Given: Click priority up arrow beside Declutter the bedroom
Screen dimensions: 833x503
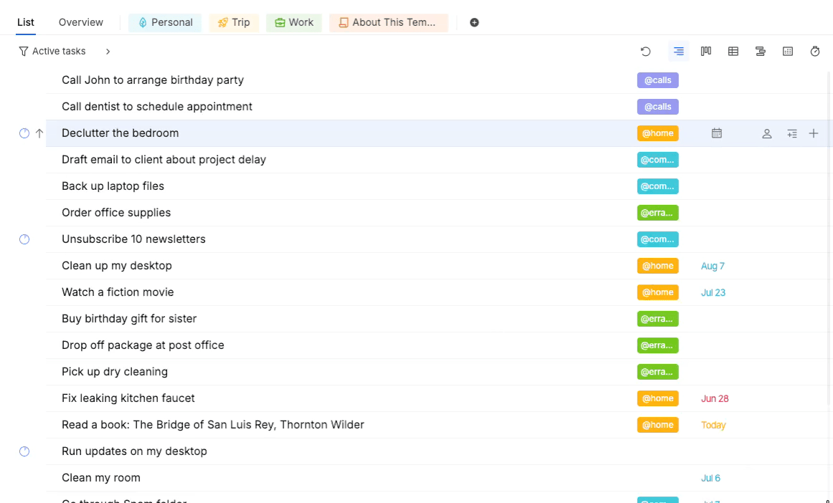Looking at the screenshot, I should pyautogui.click(x=39, y=133).
